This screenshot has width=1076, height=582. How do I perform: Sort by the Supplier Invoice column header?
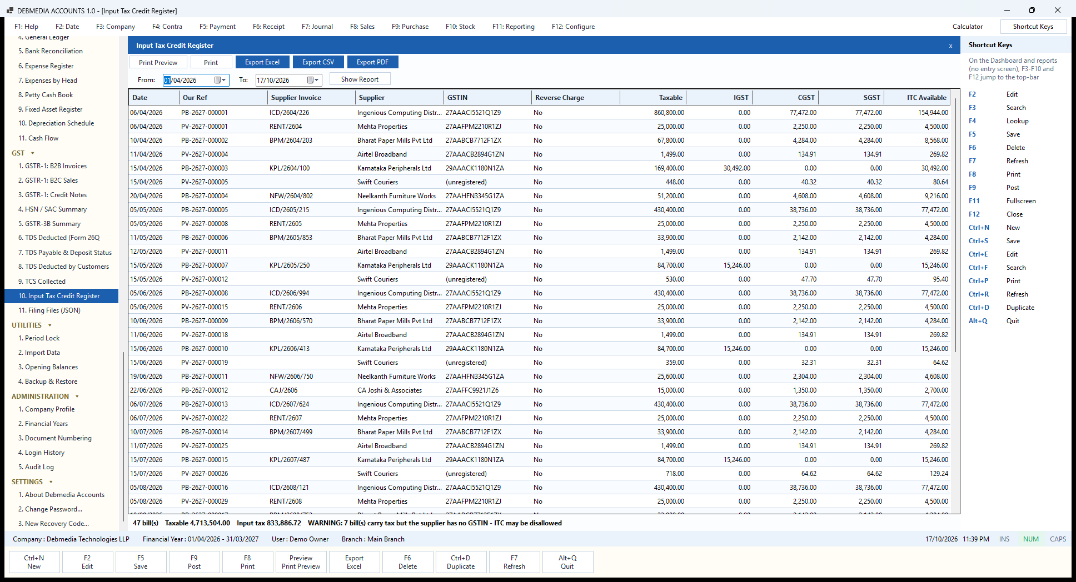point(311,98)
